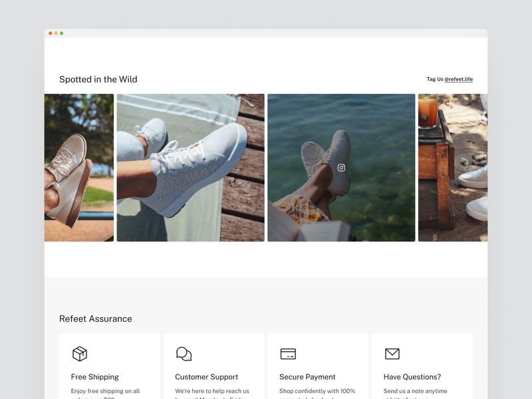The image size is (532, 399).
Task: Click the Have Questions envelope icon
Action: click(x=392, y=354)
